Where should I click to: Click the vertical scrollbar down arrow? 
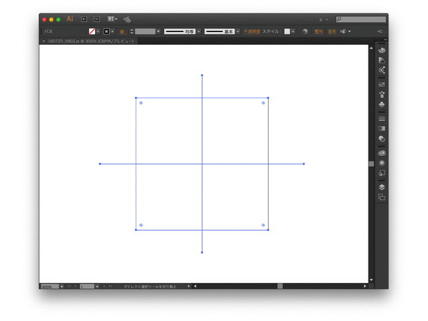click(x=371, y=280)
